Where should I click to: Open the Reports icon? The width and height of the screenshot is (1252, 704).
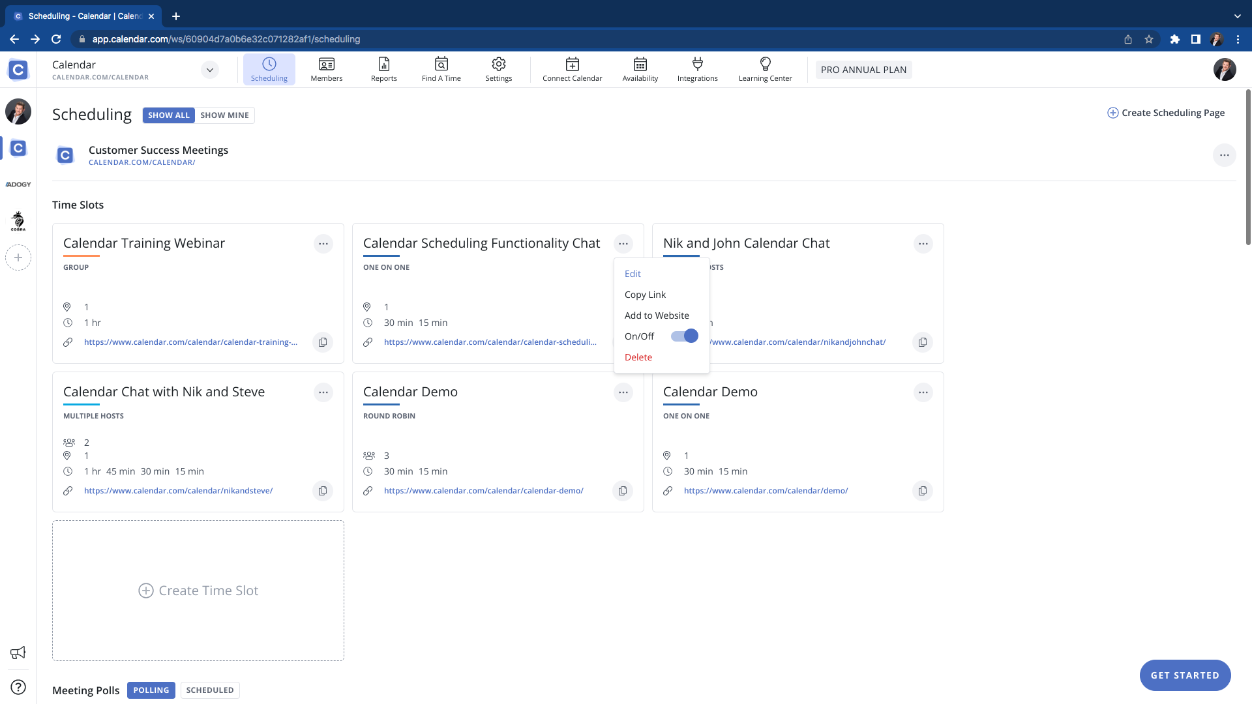383,69
